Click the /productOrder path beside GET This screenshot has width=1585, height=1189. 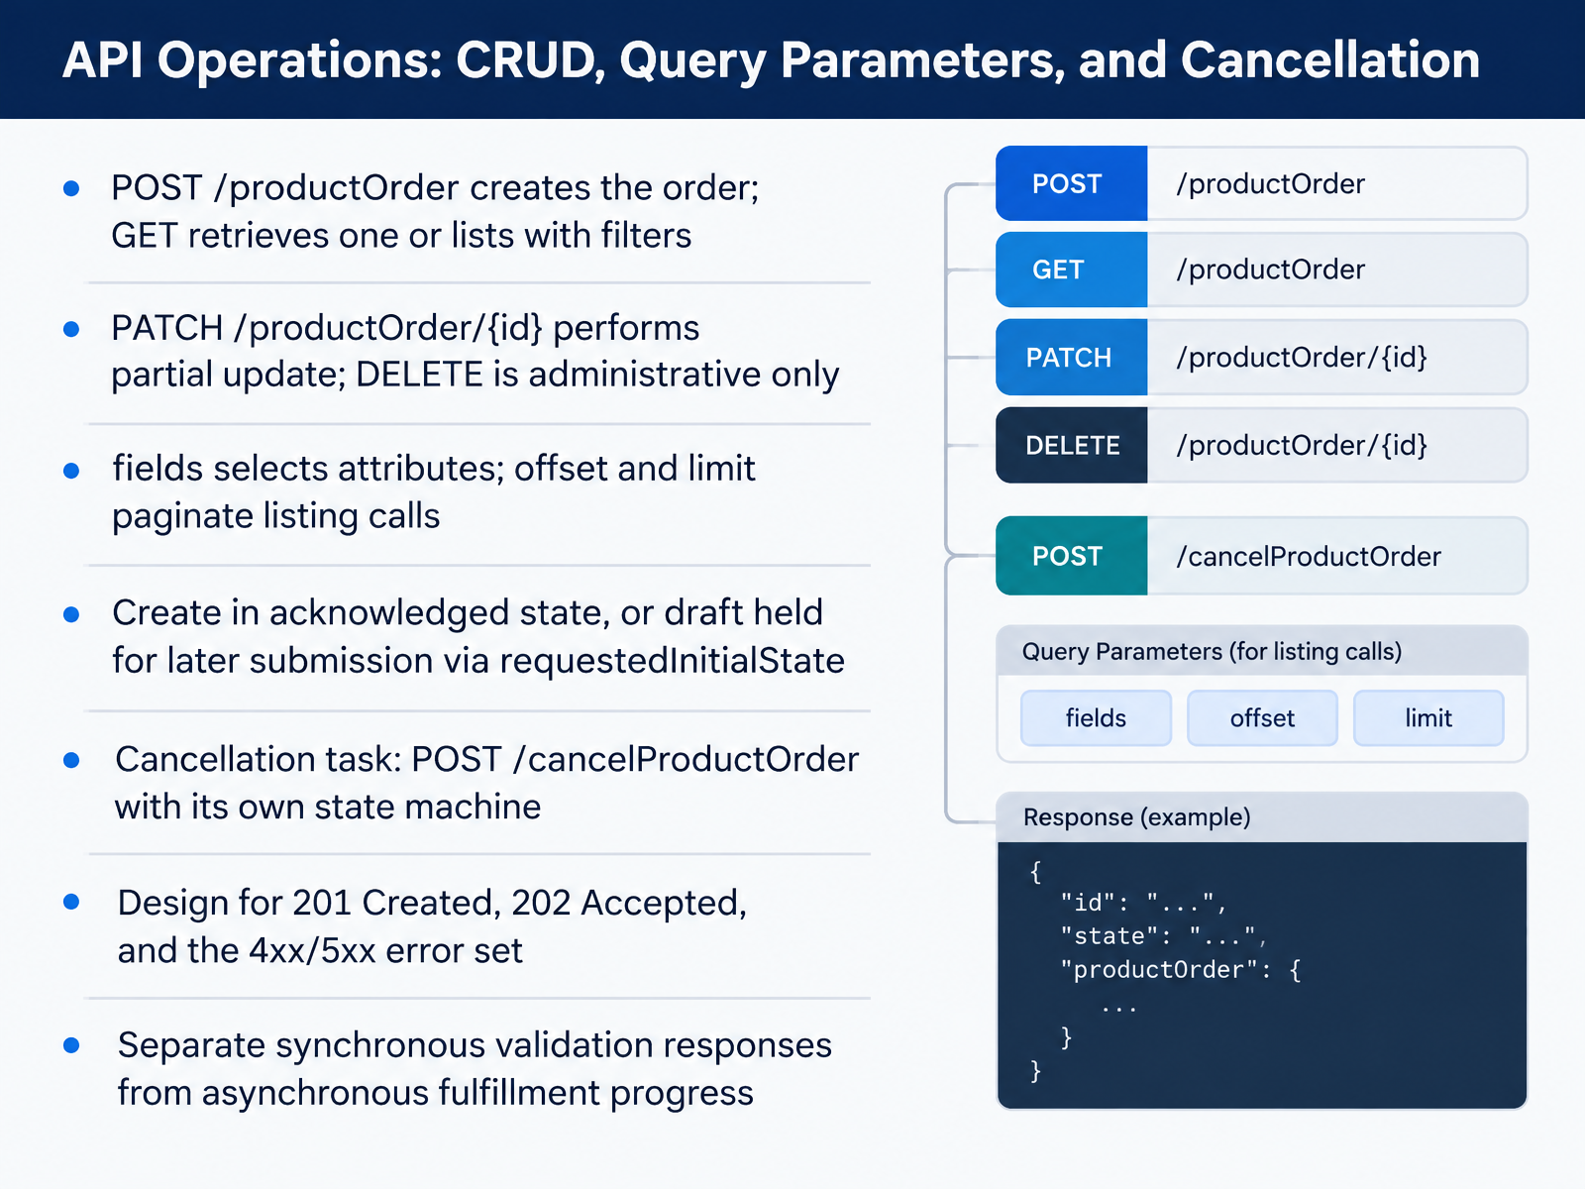(1271, 270)
